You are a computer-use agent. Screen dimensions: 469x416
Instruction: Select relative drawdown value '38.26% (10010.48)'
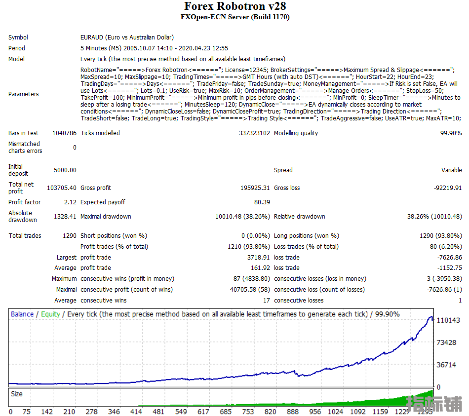click(x=434, y=217)
